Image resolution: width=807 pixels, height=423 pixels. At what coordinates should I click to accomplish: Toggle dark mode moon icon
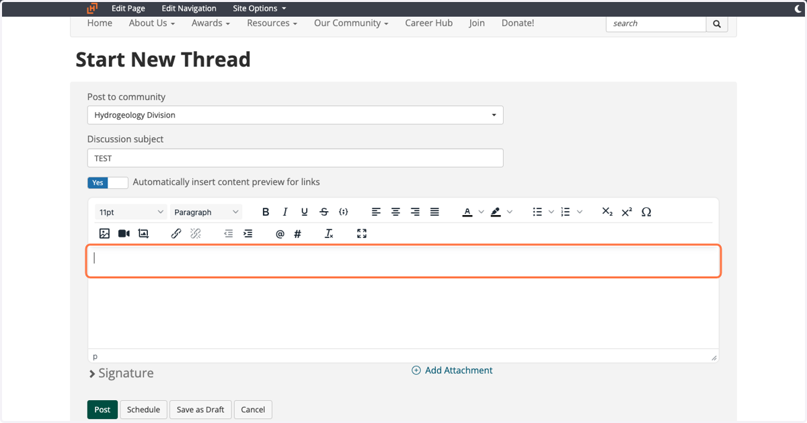pos(798,8)
